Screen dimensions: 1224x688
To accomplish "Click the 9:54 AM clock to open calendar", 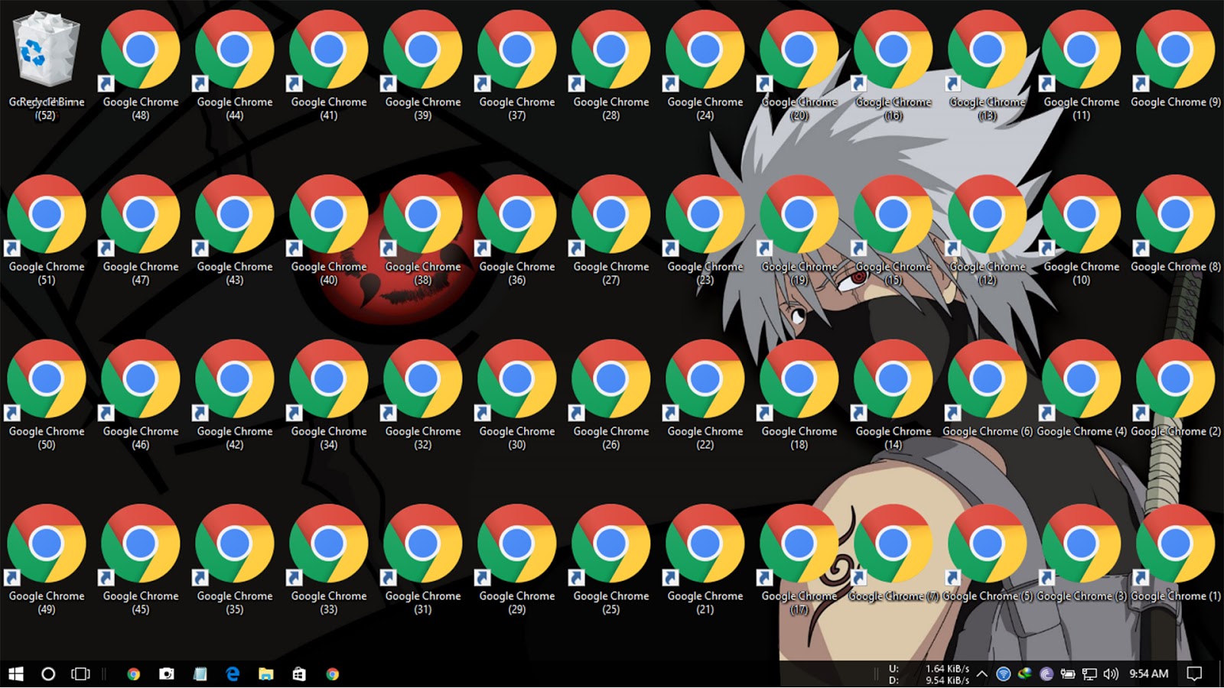I will [x=1147, y=674].
